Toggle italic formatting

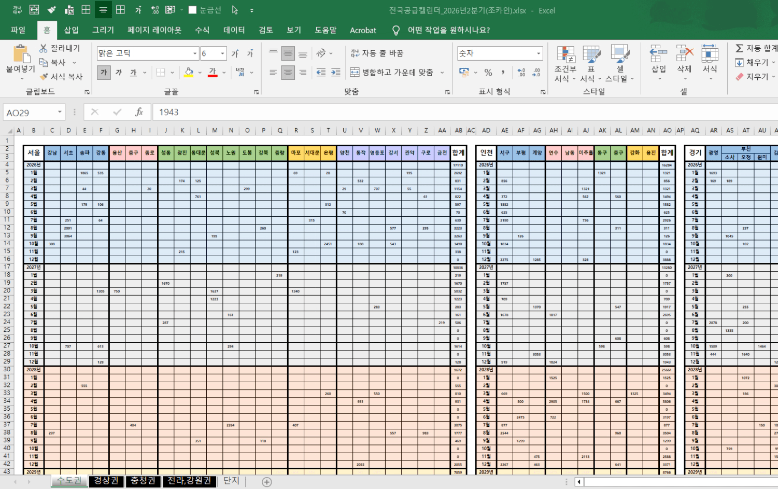tap(119, 73)
